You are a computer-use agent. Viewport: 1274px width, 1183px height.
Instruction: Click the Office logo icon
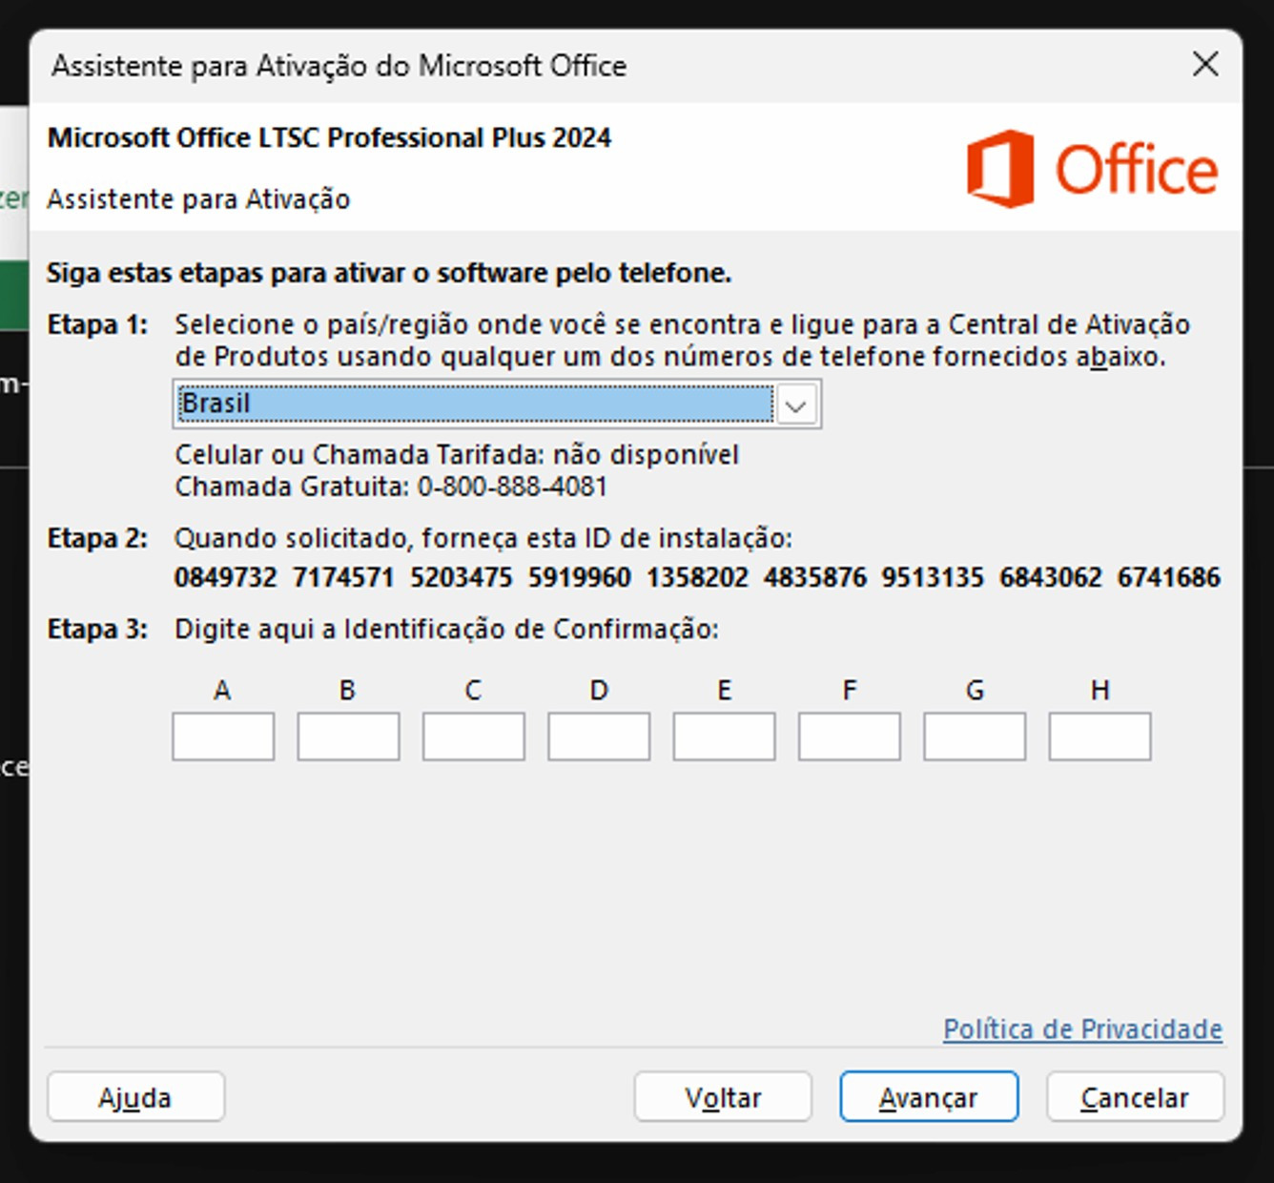pyautogui.click(x=1000, y=169)
